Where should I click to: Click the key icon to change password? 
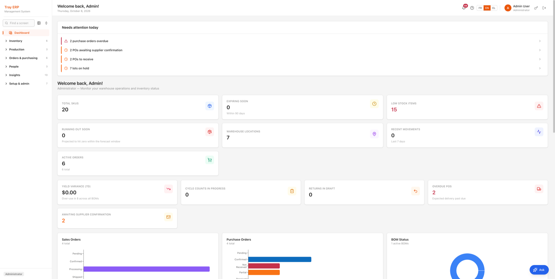point(536,8)
